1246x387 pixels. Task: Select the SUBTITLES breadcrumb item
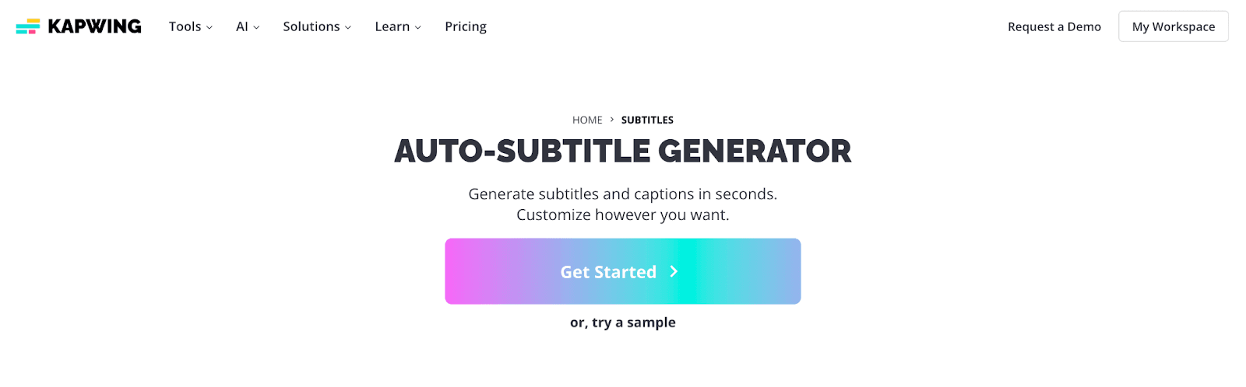pos(647,120)
